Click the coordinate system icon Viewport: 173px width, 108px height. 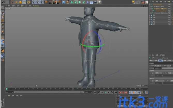pos(46,2)
